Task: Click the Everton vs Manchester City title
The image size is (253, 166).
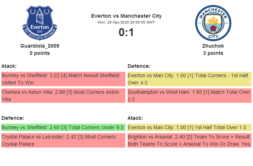Action: (x=126, y=16)
